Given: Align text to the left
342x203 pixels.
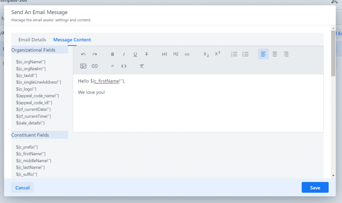Looking at the screenshot, I should click(264, 54).
